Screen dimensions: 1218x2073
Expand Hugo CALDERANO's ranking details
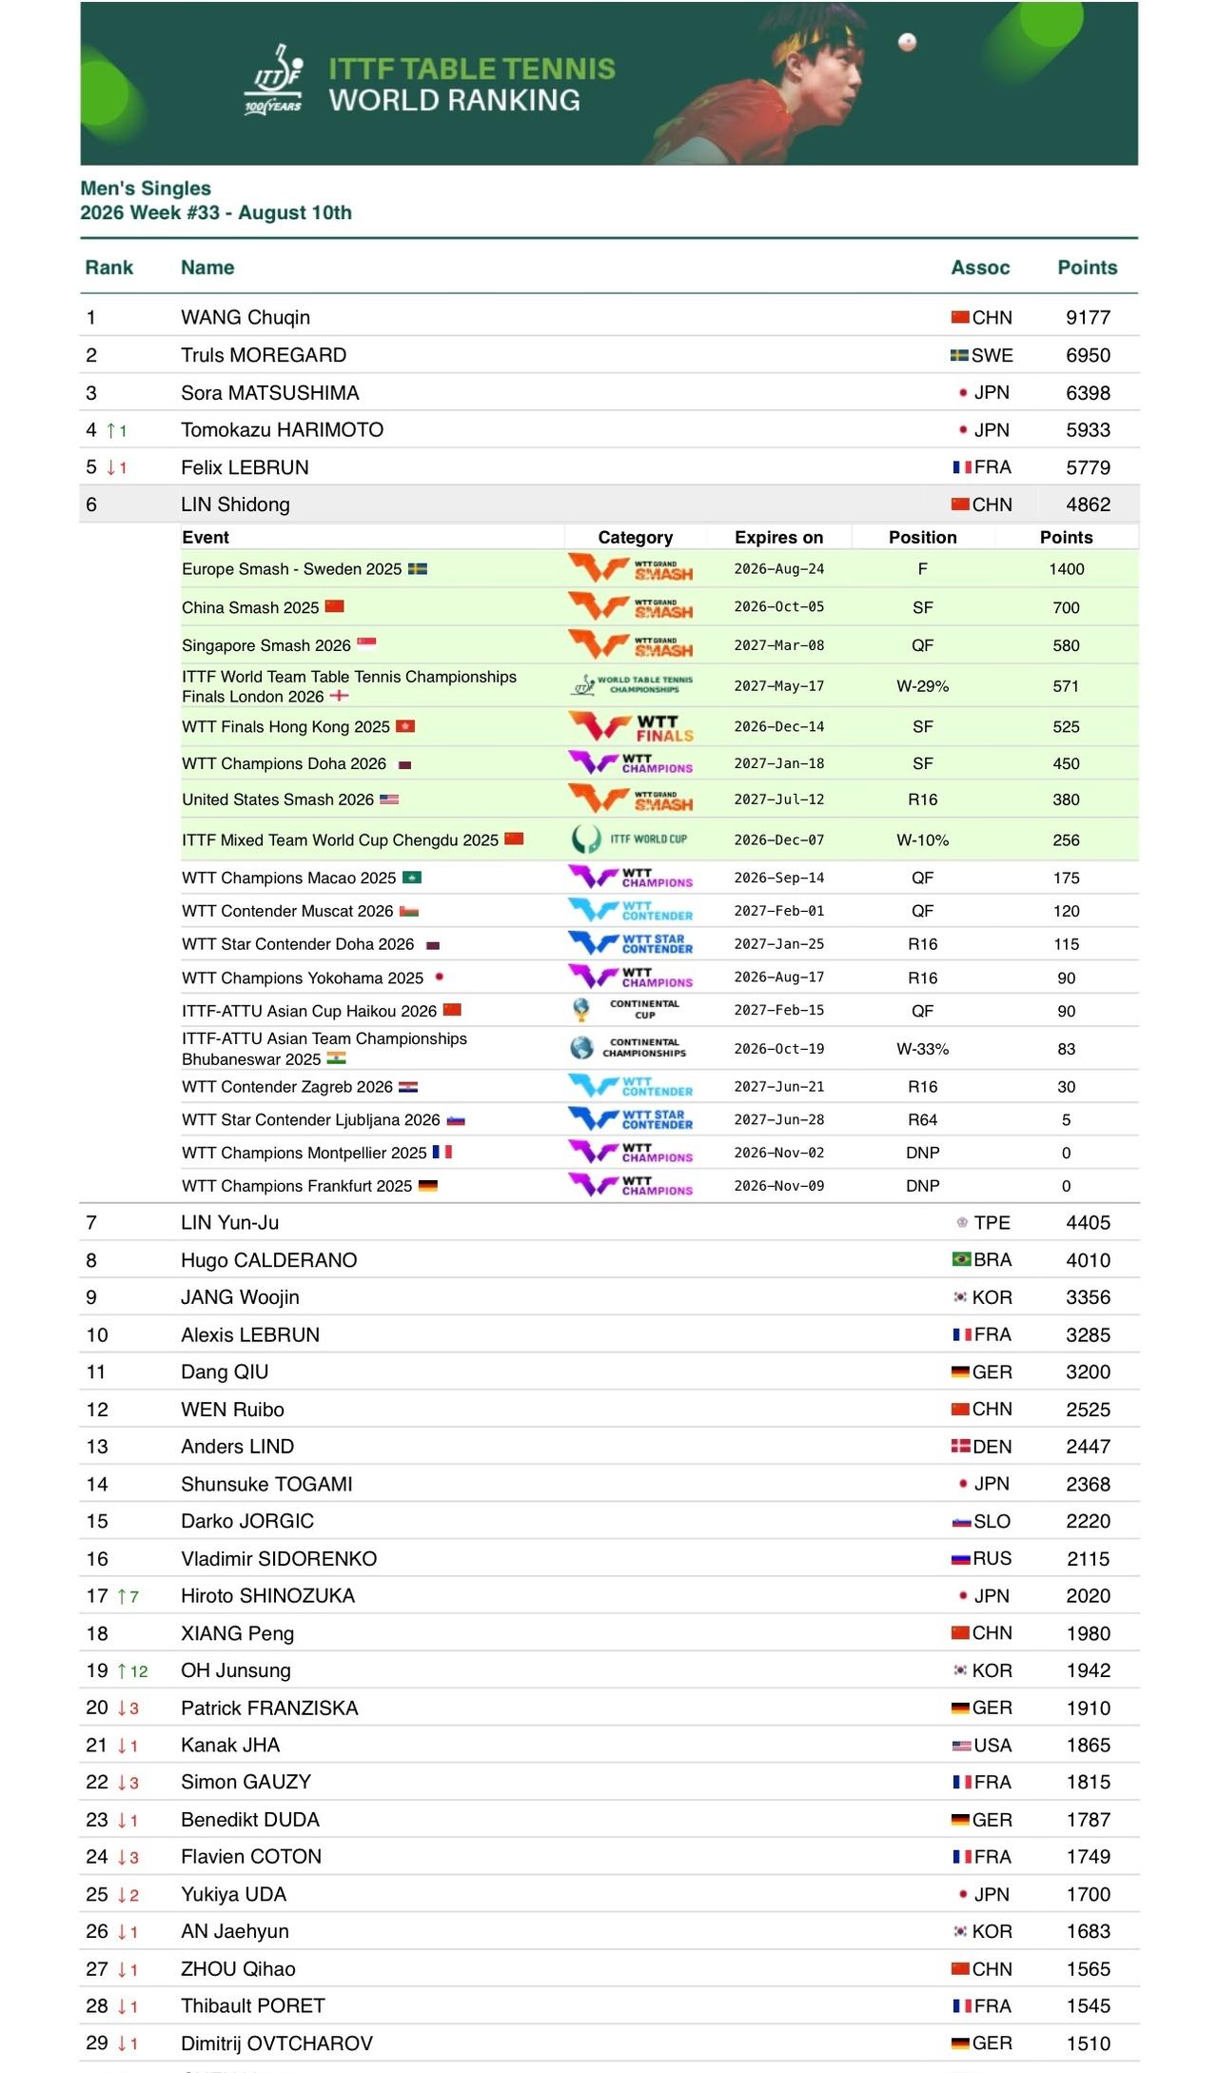click(x=609, y=1259)
